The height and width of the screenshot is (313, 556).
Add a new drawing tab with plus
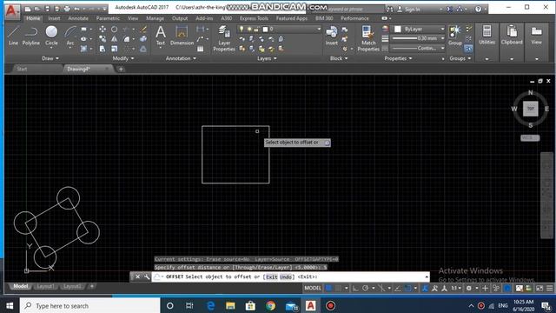pos(121,69)
